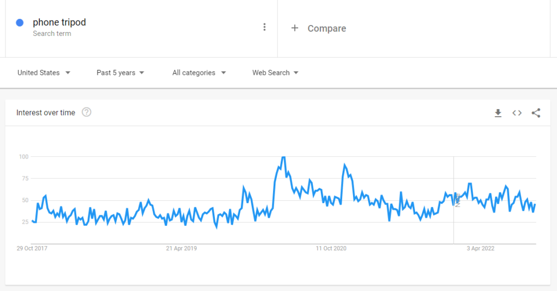
Task: Click the blue dot for phone tripod
Action: coord(20,23)
